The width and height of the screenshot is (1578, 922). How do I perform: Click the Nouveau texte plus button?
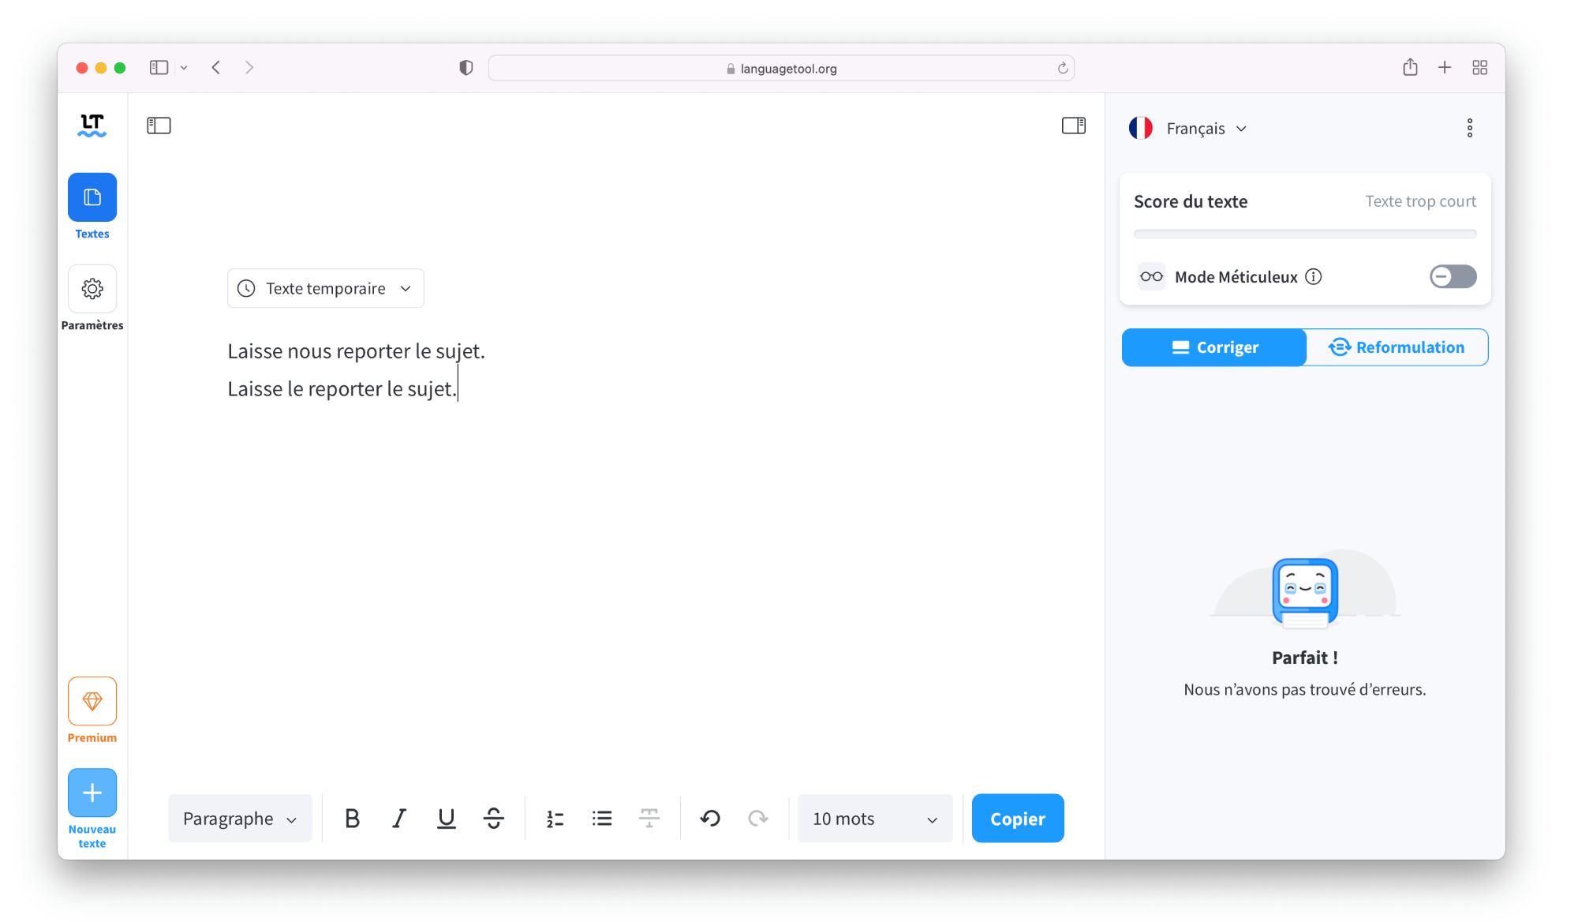[x=92, y=793]
